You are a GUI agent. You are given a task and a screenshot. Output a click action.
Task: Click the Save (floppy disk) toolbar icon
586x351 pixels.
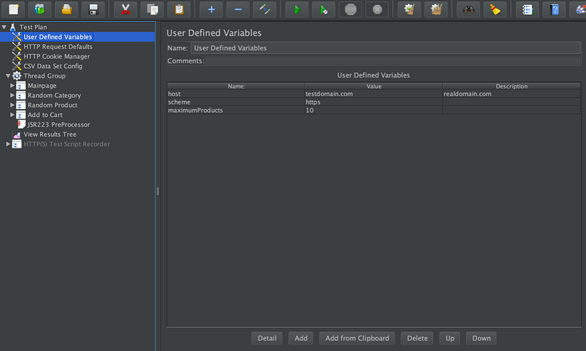pos(92,10)
